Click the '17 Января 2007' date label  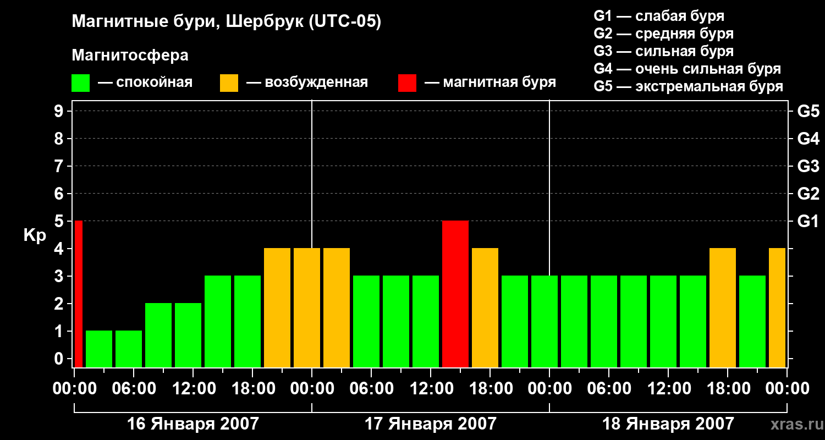click(430, 424)
